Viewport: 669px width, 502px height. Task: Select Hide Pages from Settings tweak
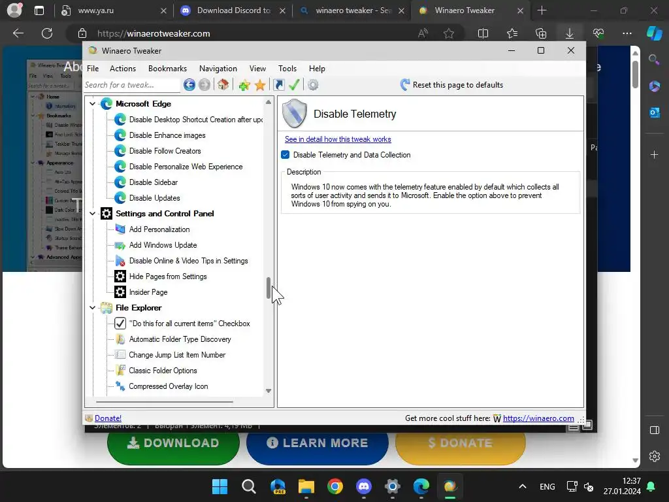[x=168, y=276]
